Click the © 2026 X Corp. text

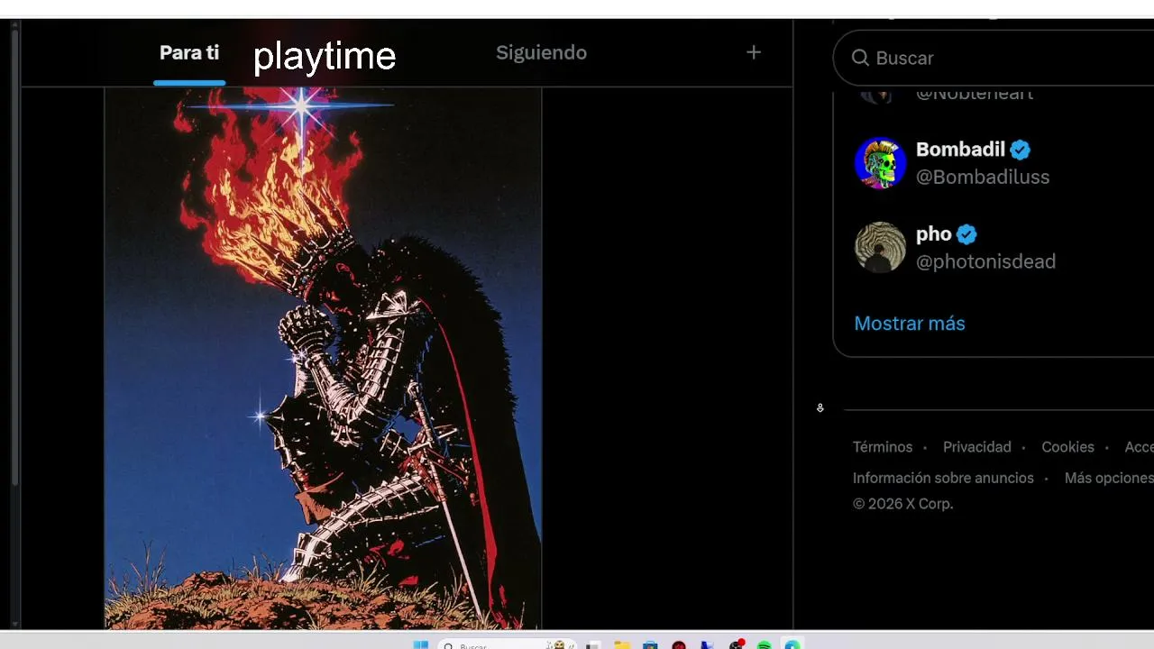tap(902, 504)
